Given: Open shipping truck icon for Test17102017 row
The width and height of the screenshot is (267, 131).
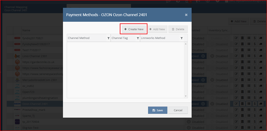Looking at the screenshot, I should pyautogui.click(x=261, y=50).
